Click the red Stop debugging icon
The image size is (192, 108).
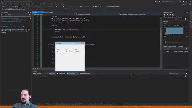click(63, 7)
